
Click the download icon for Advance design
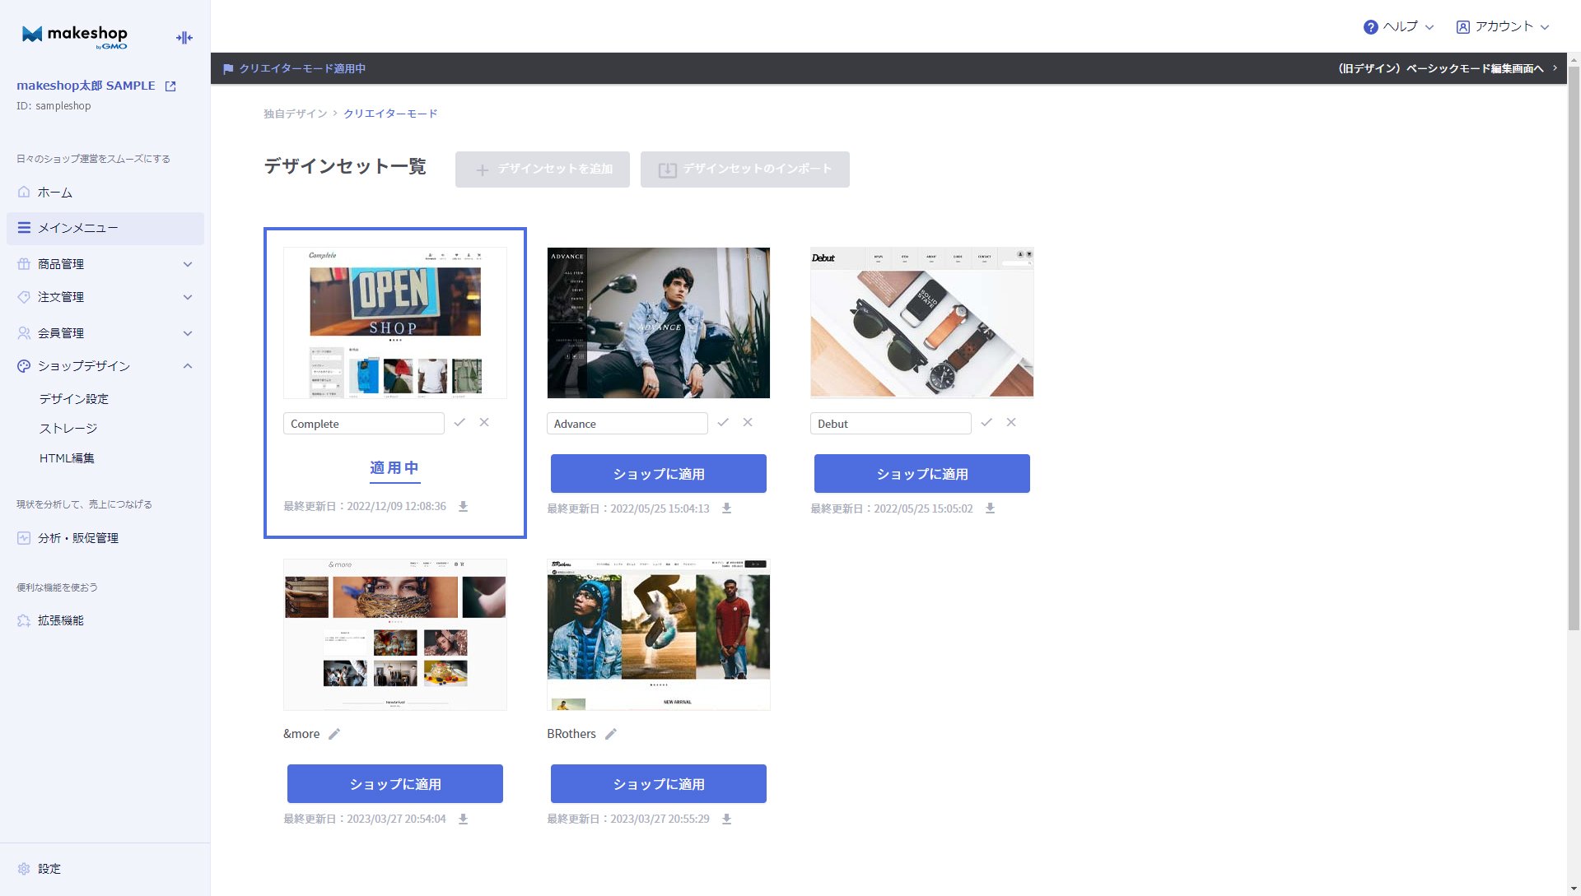[728, 508]
